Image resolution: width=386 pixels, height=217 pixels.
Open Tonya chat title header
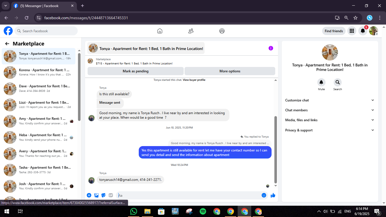pos(146,48)
